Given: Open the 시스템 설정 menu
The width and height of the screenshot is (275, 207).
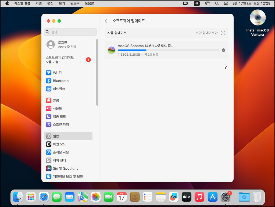Looking at the screenshot, I should point(22,3).
